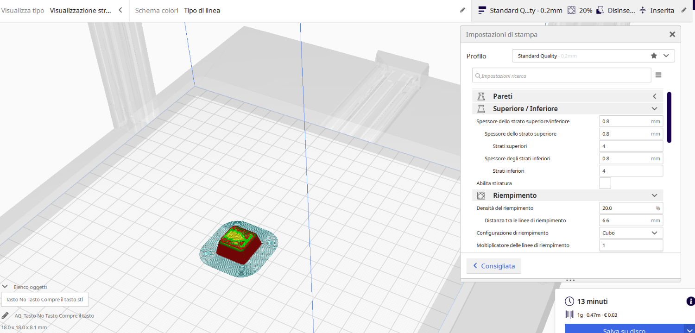Image resolution: width=695 pixels, height=333 pixels.
Task: Open Configurazione di riempimento Cubo dropdown
Action: tap(631, 232)
